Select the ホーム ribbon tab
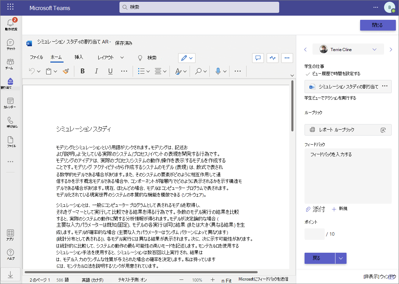The width and height of the screenshot is (399, 284). (56, 57)
